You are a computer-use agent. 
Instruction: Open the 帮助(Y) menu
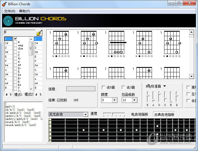point(24,11)
